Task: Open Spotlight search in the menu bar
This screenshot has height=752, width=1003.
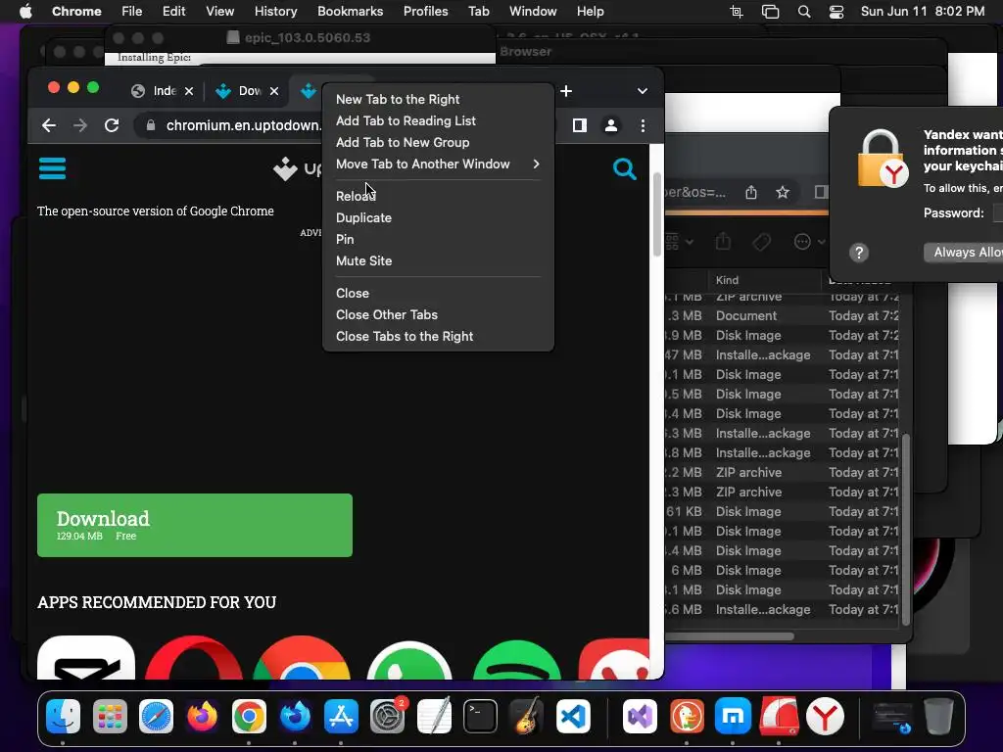Action: pyautogui.click(x=804, y=12)
